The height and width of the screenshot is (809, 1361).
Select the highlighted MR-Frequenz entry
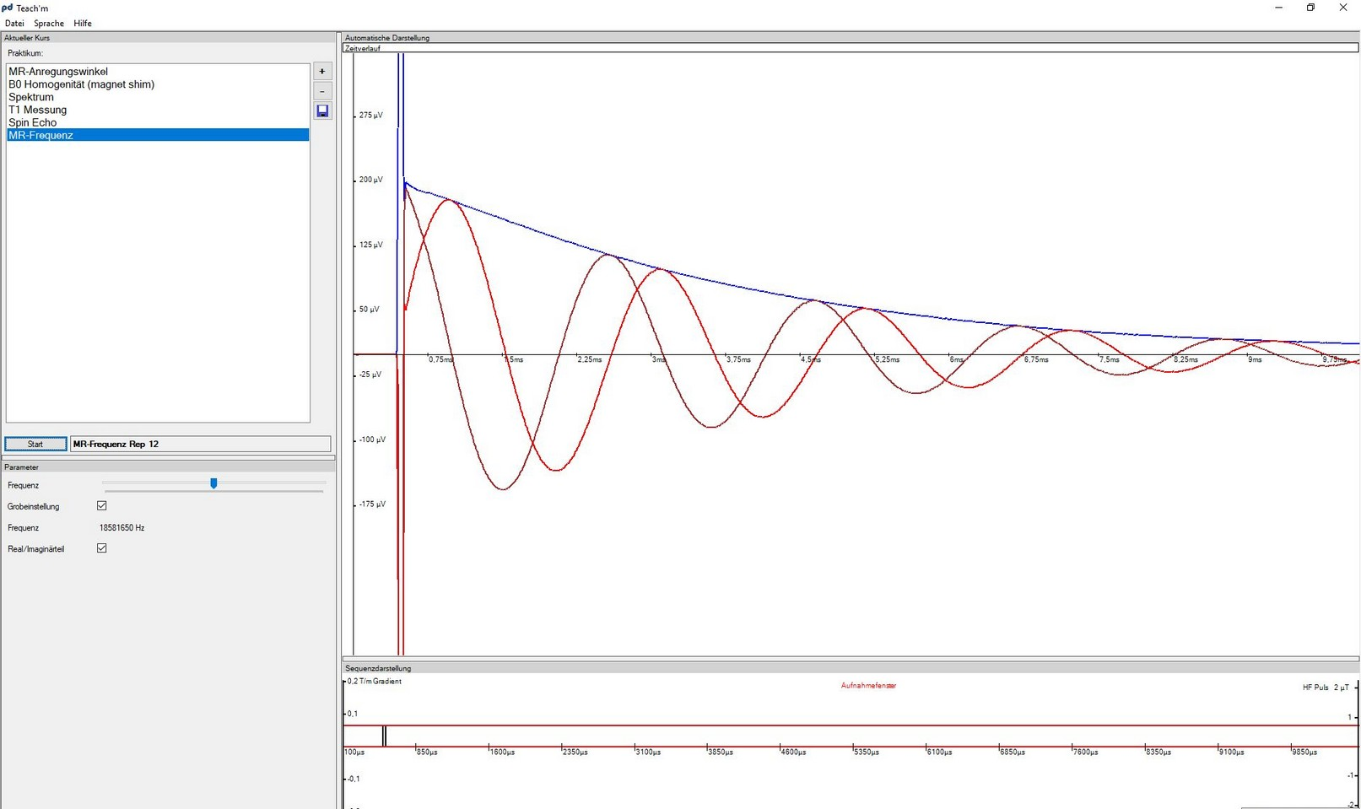coord(158,135)
